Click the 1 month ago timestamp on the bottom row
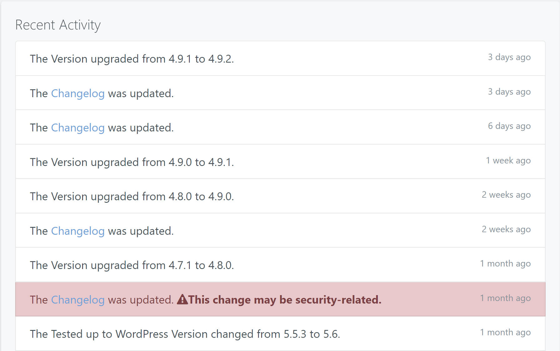560x351 pixels. [x=505, y=332]
